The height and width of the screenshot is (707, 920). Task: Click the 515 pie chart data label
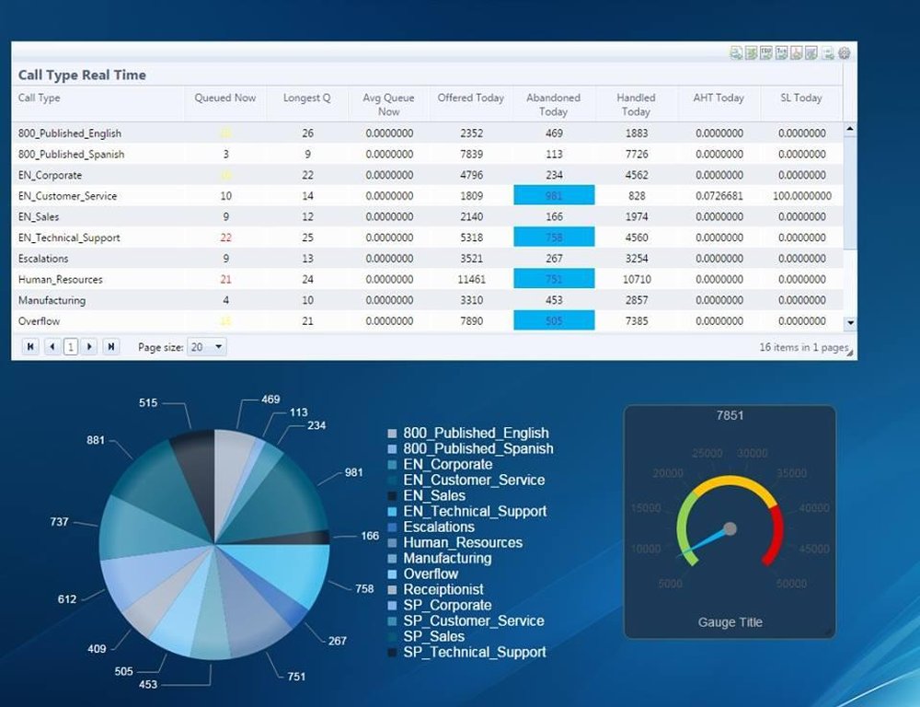[x=148, y=403]
